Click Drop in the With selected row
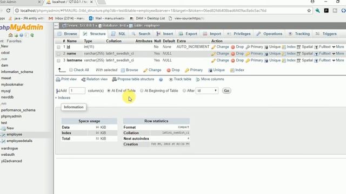The height and width of the screenshot is (194, 346). pos(173,70)
